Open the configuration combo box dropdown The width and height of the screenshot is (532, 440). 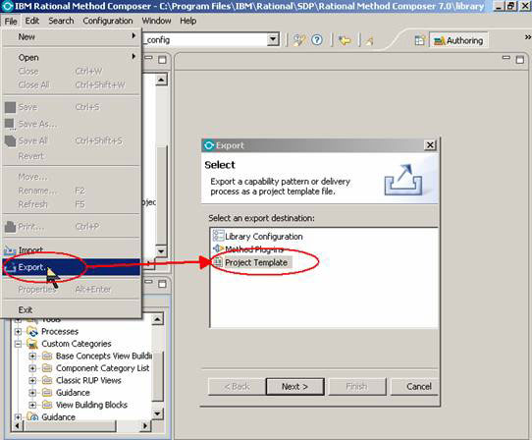coord(273,40)
